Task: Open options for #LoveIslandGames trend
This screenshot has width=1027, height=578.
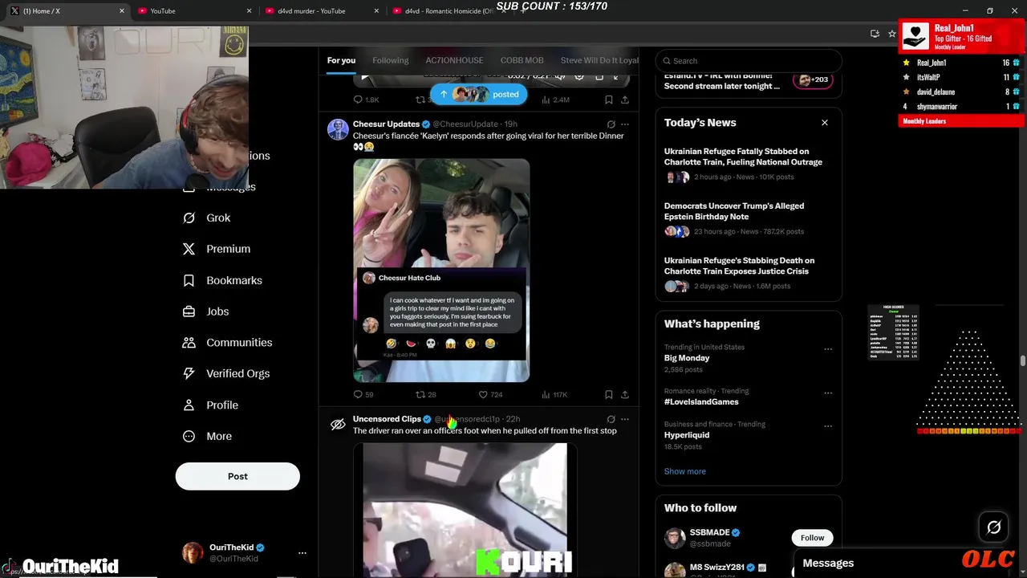Action: (828, 393)
